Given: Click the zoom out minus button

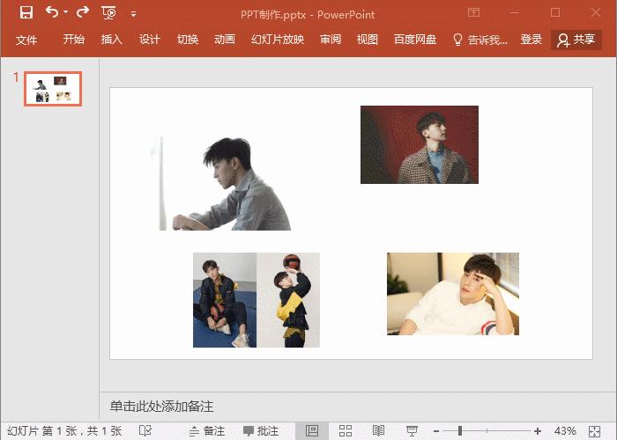Looking at the screenshot, I should coord(436,431).
